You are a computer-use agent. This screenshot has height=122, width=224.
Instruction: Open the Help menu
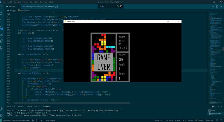pyautogui.click(x=51, y=2)
